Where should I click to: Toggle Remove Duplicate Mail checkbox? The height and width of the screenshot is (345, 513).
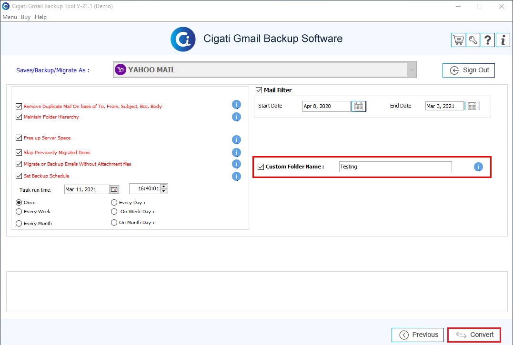pyautogui.click(x=19, y=107)
